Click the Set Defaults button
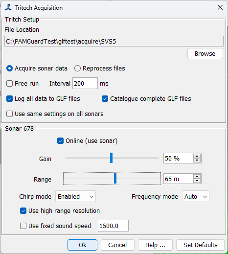228x254 pixels. (x=200, y=245)
